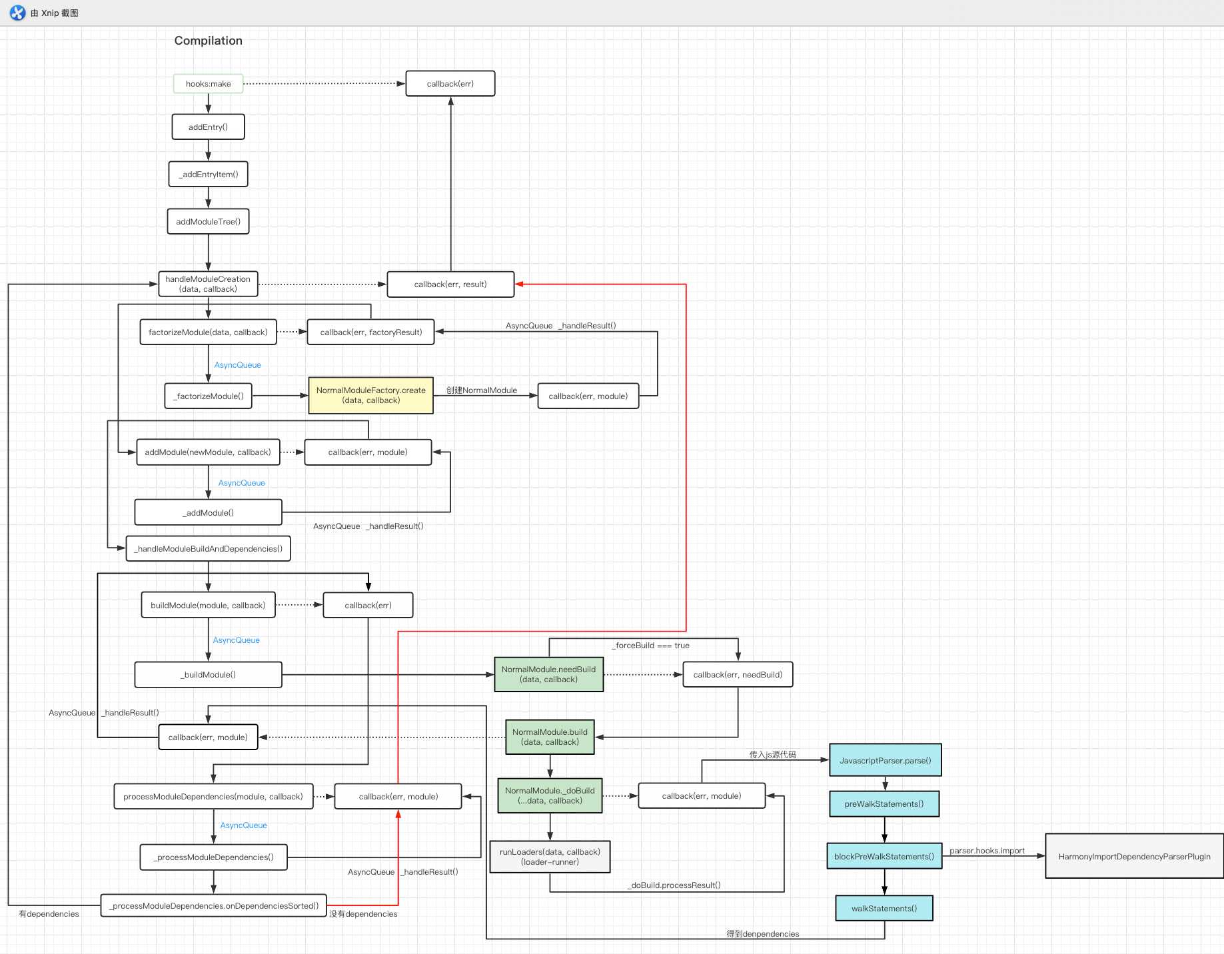Screen dimensions: 1224x954
Task: Click the Compilation title text
Action: pos(208,41)
